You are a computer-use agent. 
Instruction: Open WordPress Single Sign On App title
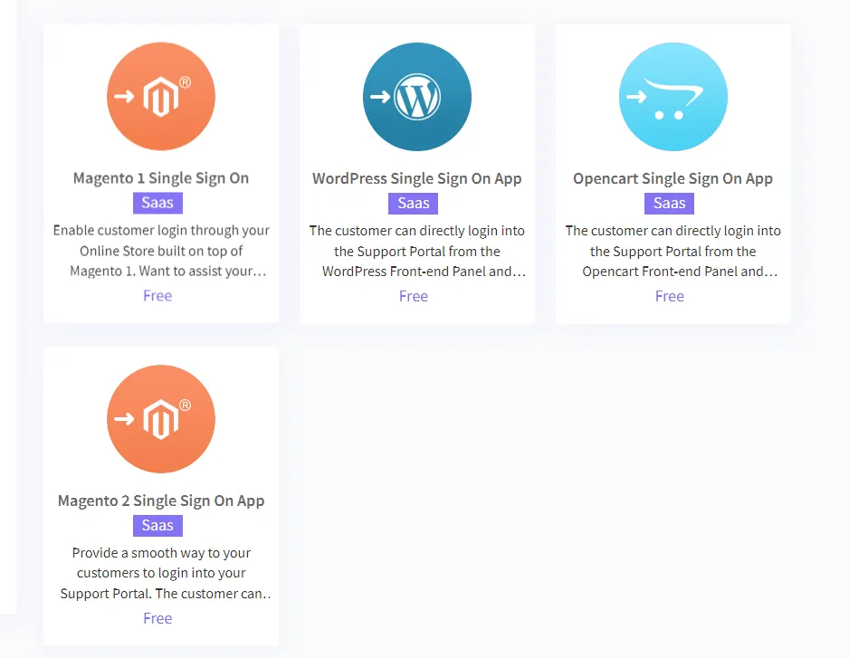(x=417, y=178)
